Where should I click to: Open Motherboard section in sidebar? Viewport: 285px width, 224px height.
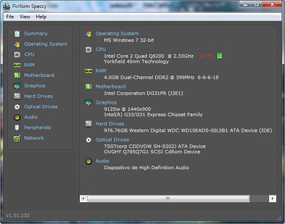coord(39,75)
